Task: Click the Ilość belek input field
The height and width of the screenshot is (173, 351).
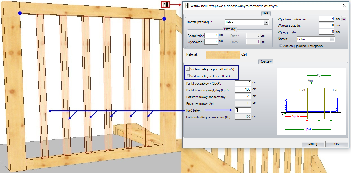Action: click(x=243, y=110)
